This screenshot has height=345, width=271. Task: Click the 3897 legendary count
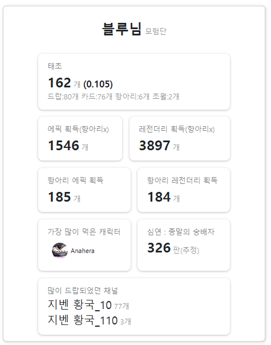click(x=155, y=146)
